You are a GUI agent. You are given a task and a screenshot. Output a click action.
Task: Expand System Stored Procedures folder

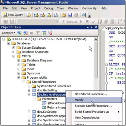tap(29, 86)
